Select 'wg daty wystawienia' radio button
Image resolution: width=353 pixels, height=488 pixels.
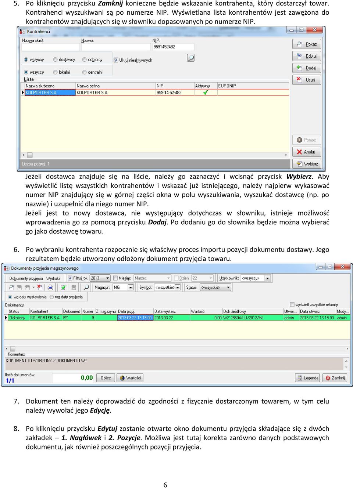tap(10, 297)
